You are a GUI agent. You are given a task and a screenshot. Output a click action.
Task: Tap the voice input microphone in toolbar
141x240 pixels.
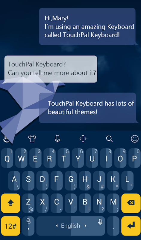[57, 139]
